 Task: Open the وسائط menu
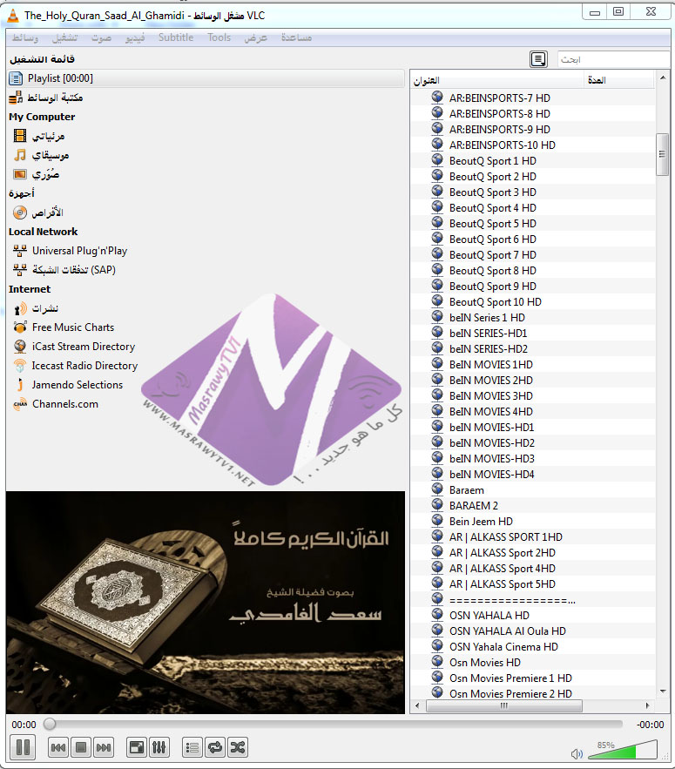[25, 37]
